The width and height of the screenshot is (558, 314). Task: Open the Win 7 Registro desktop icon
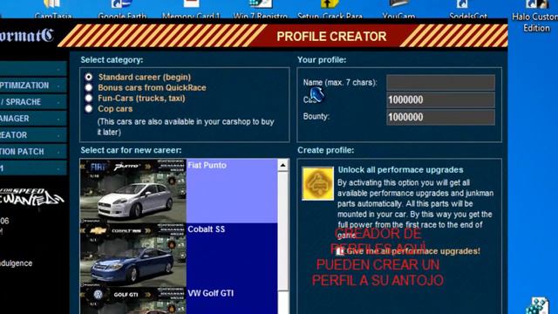[x=260, y=10]
